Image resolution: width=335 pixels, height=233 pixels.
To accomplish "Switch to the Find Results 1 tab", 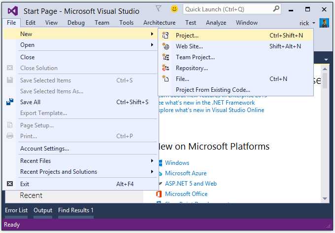I will click(76, 210).
